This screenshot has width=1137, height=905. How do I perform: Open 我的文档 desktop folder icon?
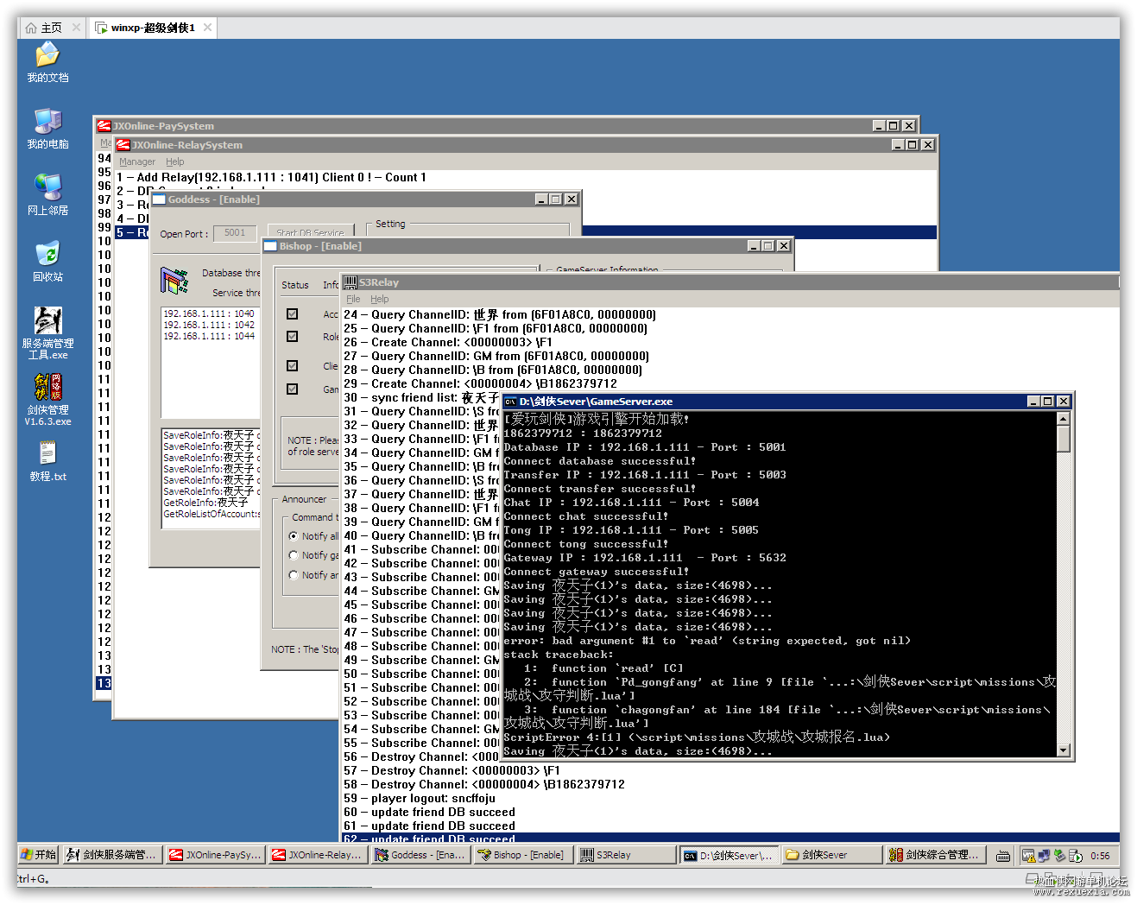47,56
